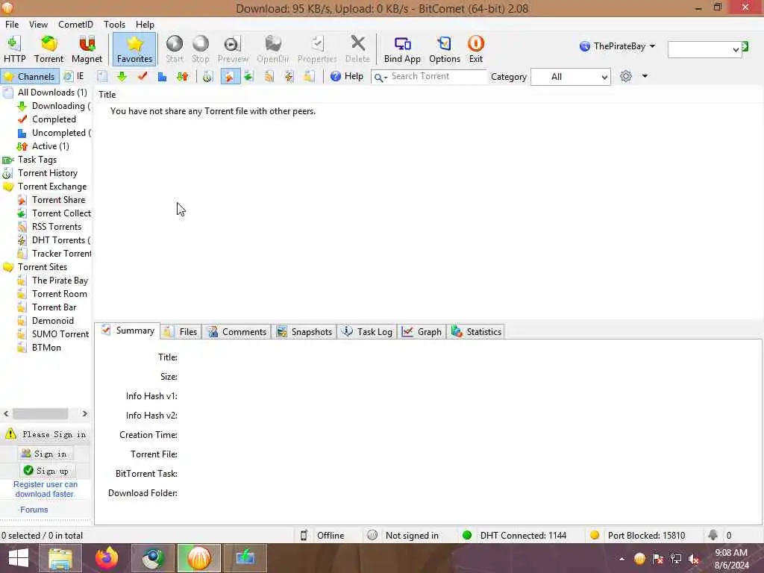Click the red Exit toolbar icon
Image resolution: width=764 pixels, height=573 pixels.
475,49
